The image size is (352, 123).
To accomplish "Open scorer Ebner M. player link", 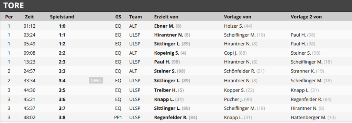I will click(x=164, y=26).
